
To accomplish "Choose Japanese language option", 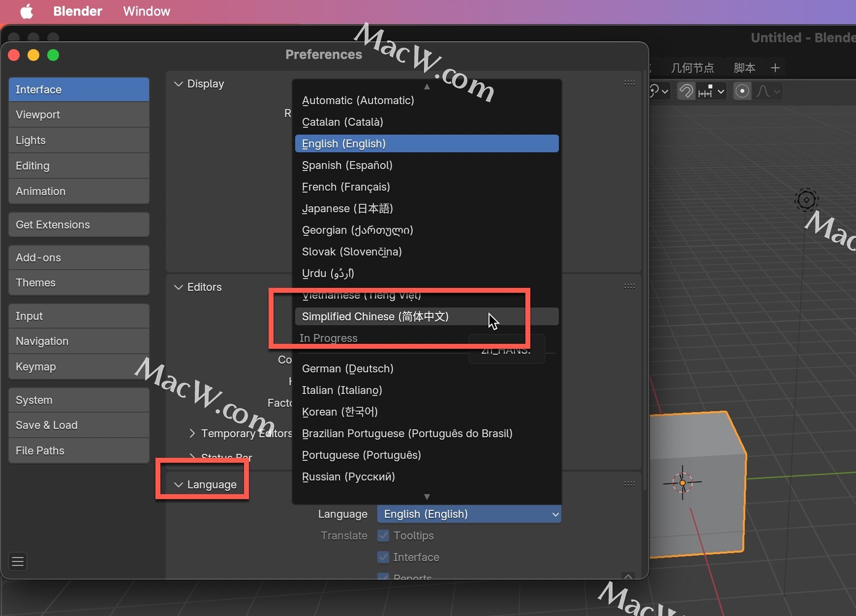I will 427,208.
